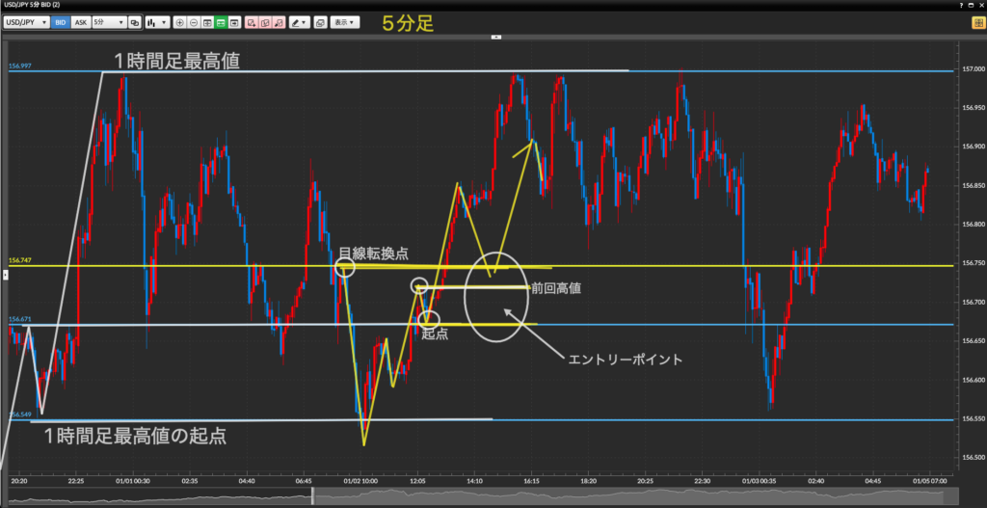Click the scroll-to-latest arrow icon
Viewport: 987px width, 508px height.
(x=234, y=21)
